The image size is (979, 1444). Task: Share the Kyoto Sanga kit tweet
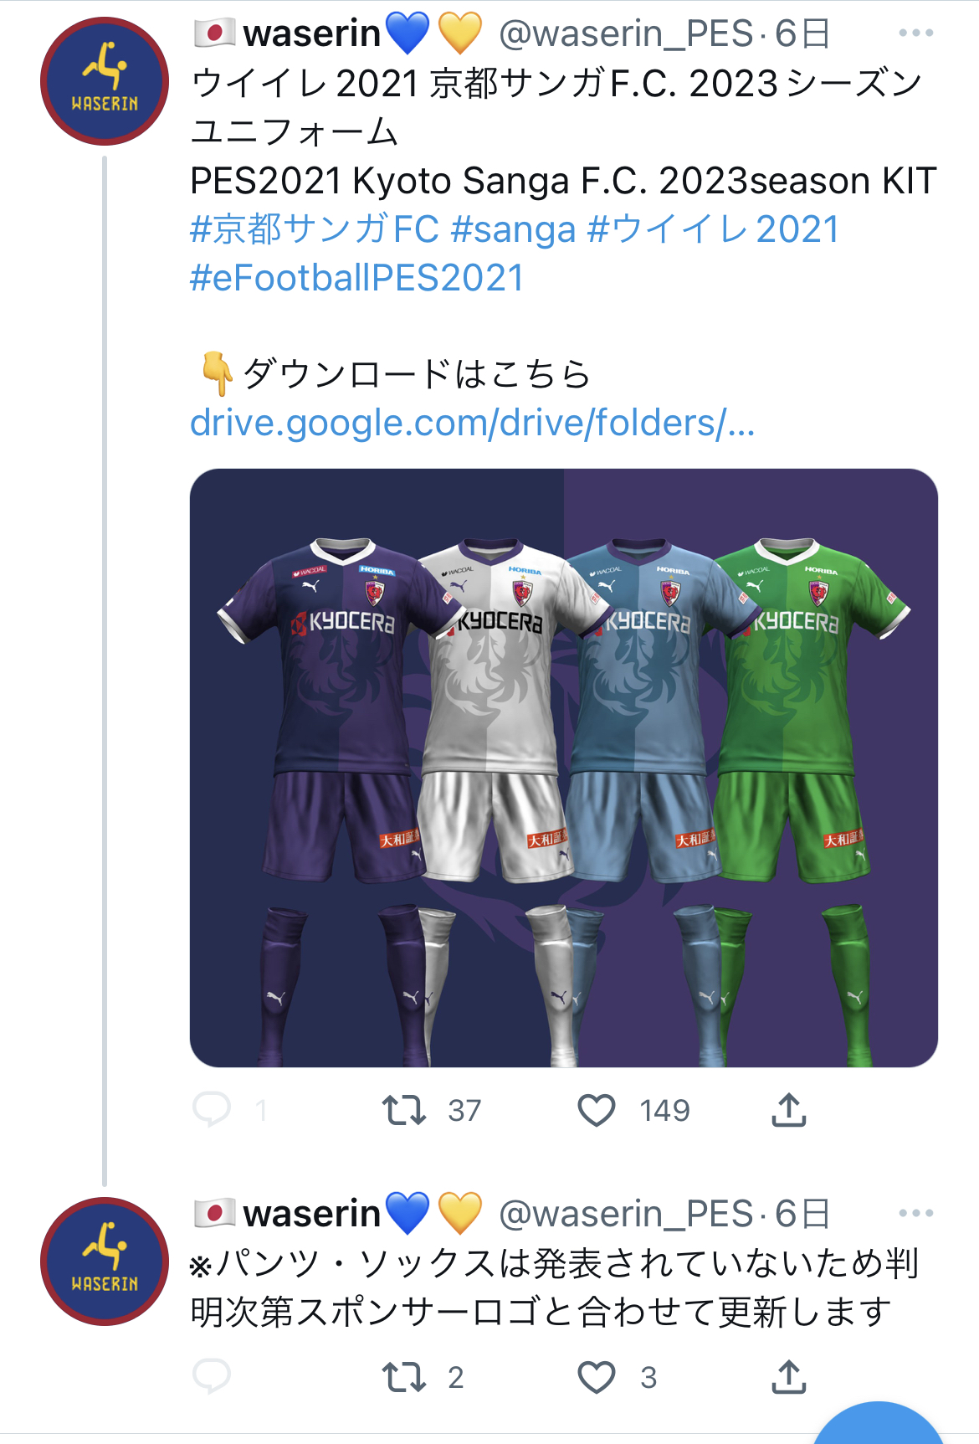[x=788, y=1110]
